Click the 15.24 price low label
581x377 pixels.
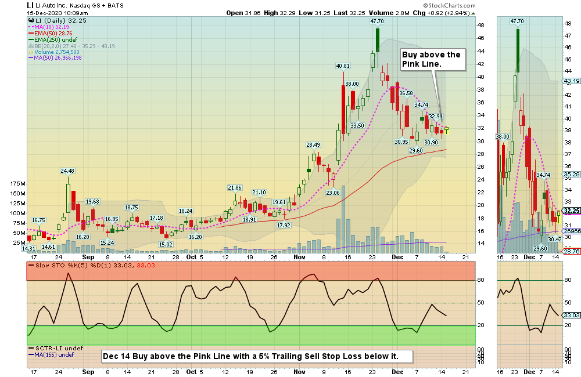coord(107,242)
